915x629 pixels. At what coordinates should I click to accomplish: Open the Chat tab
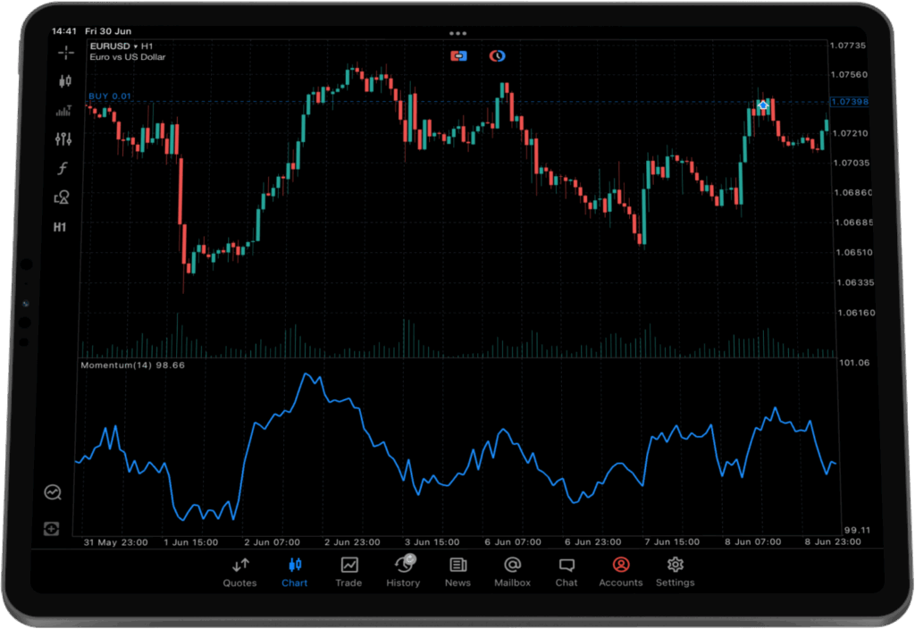567,573
